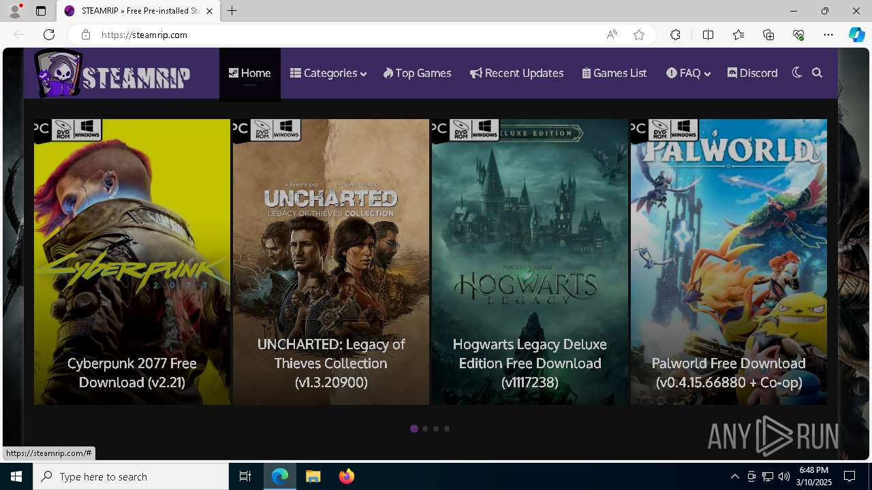Open File Explorer from taskbar

pos(313,476)
